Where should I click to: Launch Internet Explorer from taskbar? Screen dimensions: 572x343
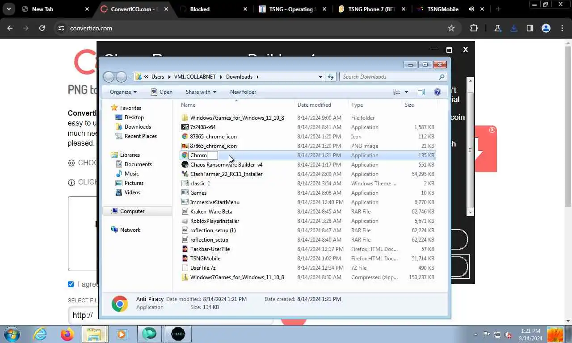(x=40, y=334)
